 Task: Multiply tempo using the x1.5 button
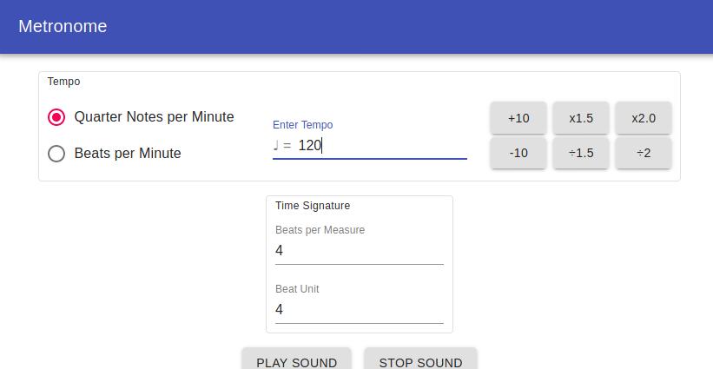tap(581, 118)
